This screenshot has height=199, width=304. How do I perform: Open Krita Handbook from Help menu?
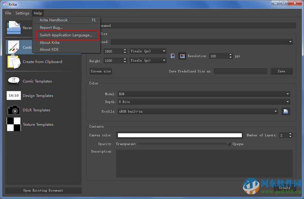(x=54, y=20)
